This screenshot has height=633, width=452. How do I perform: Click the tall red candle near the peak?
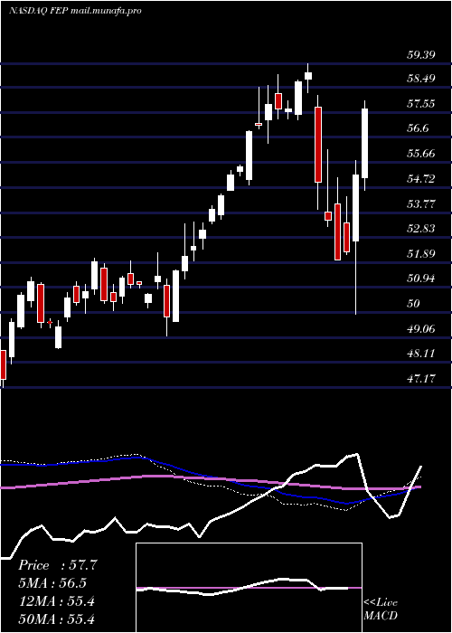(x=318, y=145)
